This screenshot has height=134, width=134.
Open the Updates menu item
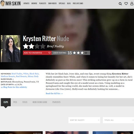[26, 3]
